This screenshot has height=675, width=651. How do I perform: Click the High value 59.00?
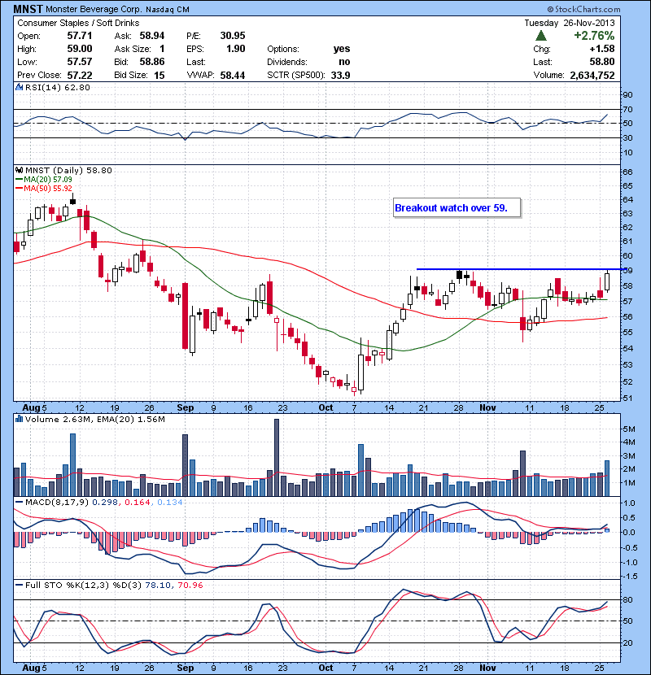tap(80, 49)
